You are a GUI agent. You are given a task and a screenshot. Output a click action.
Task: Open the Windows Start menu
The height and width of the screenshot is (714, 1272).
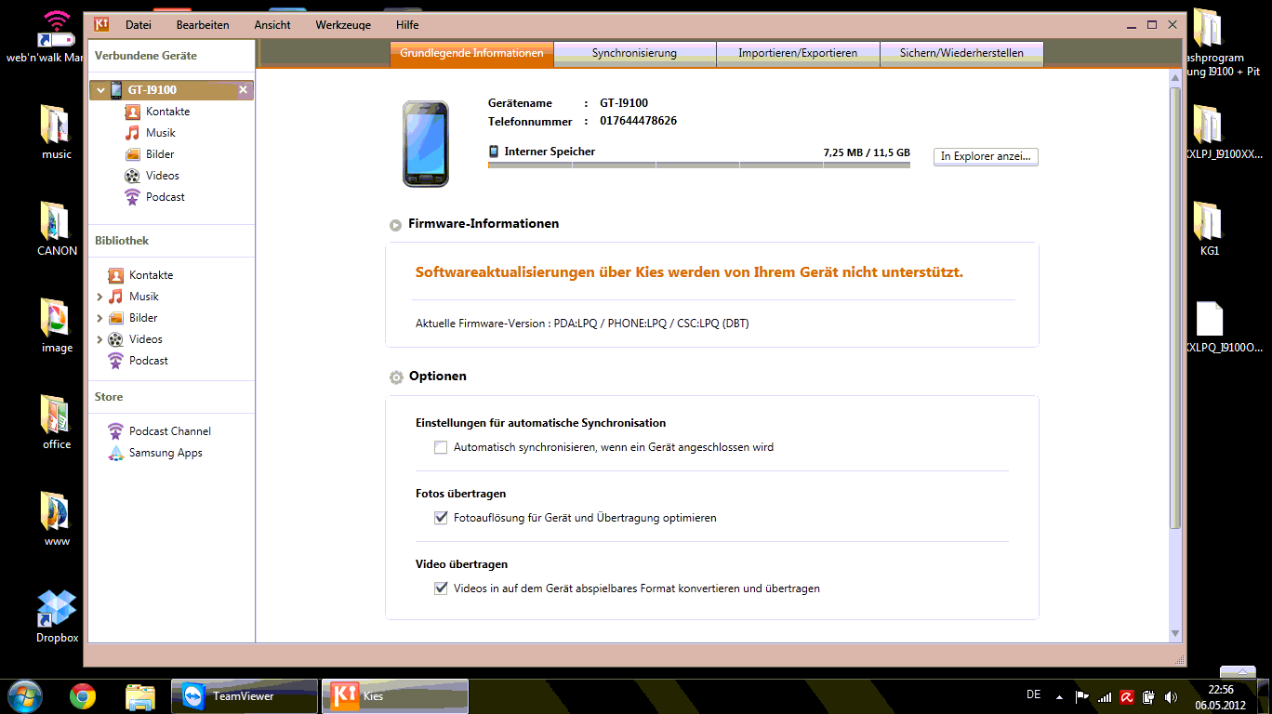24,695
